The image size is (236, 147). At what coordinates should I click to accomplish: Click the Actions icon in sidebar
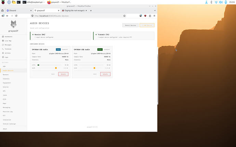click(x=3, y=53)
